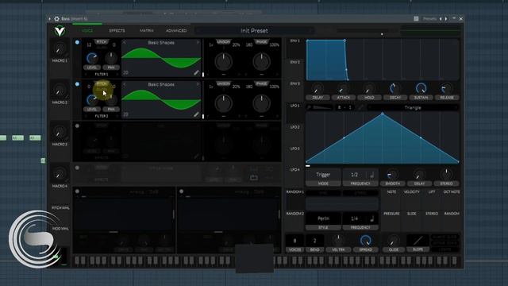The width and height of the screenshot is (508, 286).
Task: Select the LFO 3 tab
Action: (294, 149)
